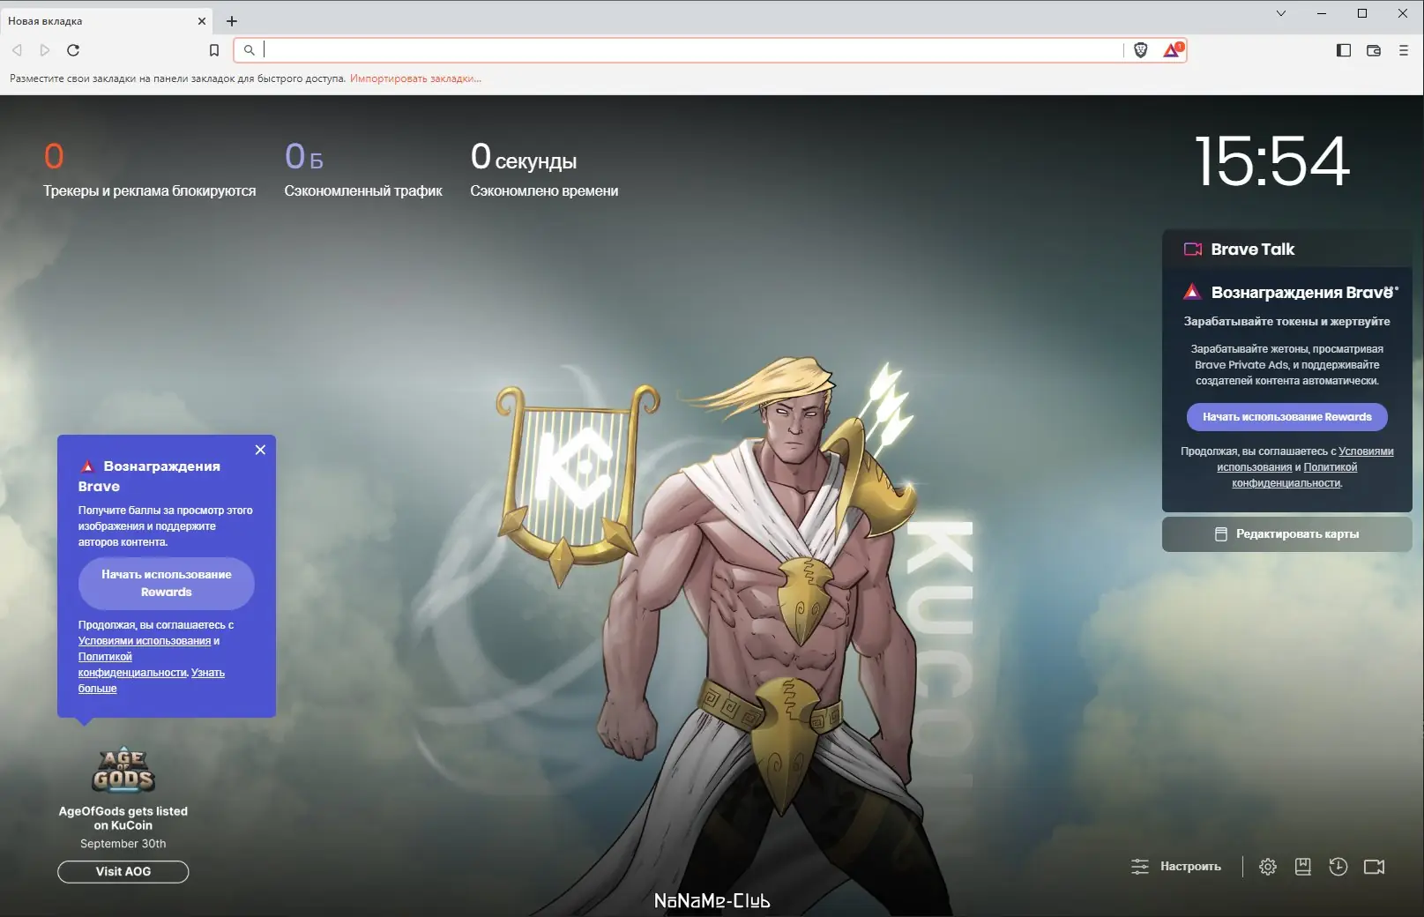This screenshot has height=917, width=1424.
Task: Click the Сэкономленный трафик stat
Action: (363, 169)
